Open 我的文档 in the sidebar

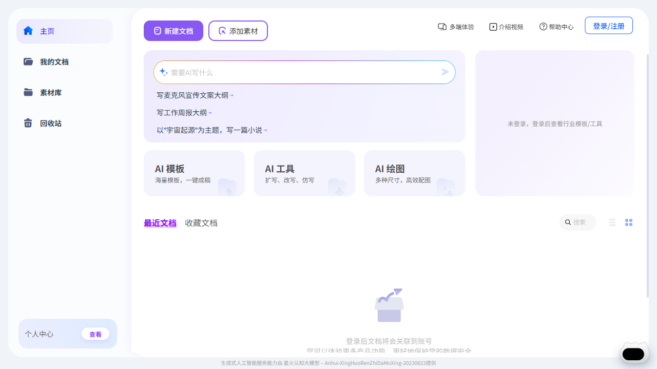point(54,62)
